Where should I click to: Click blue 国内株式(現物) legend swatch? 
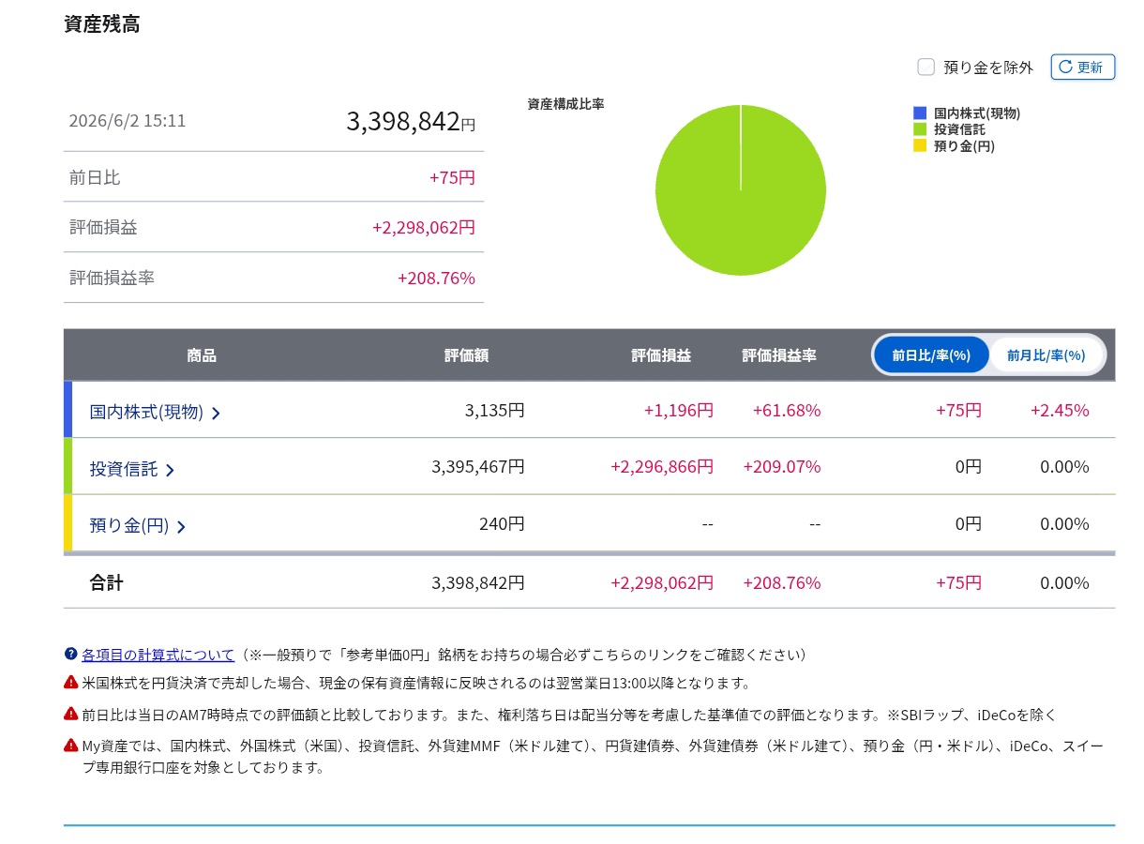(x=920, y=113)
